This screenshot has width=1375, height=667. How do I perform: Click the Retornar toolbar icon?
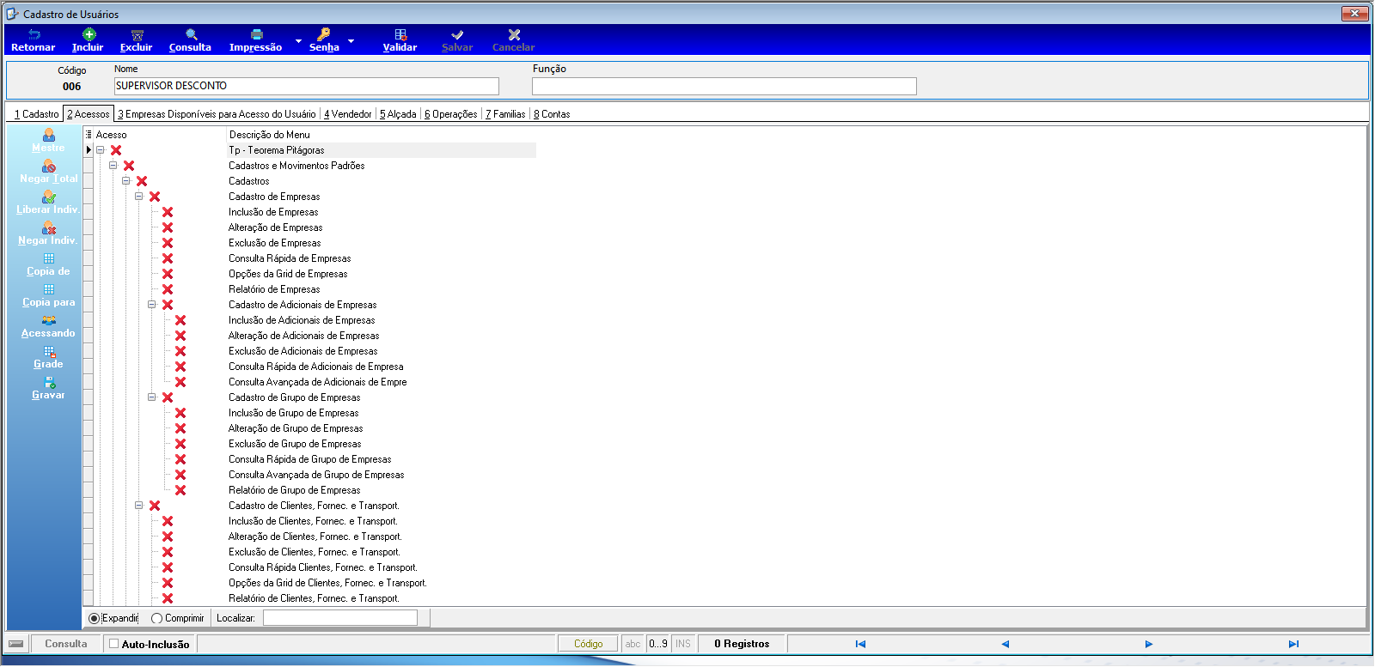click(34, 34)
